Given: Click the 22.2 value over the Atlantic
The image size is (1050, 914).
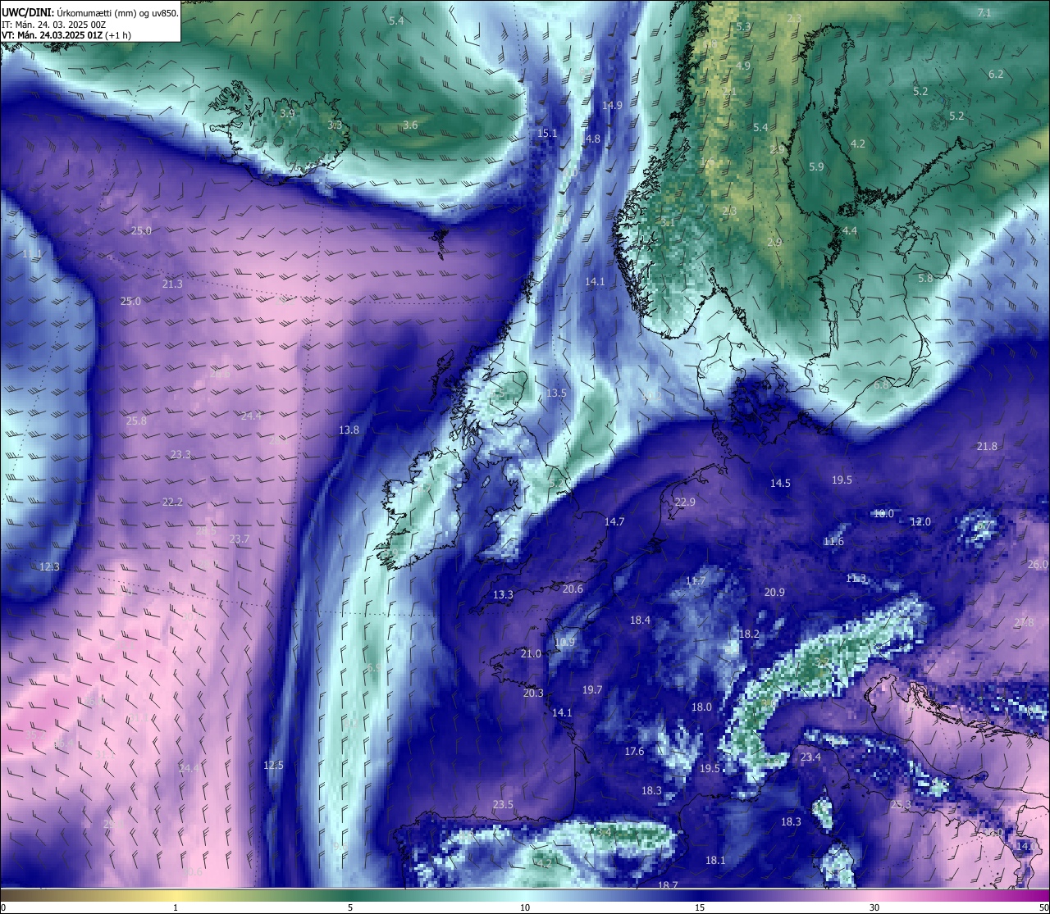Looking at the screenshot, I should (x=172, y=502).
